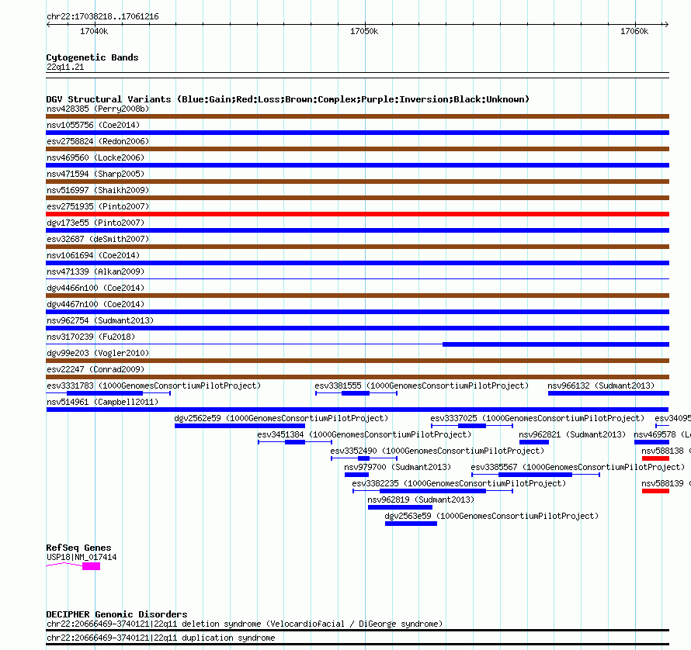Click nsv516997 (Shaikh2009) label

[x=98, y=190]
